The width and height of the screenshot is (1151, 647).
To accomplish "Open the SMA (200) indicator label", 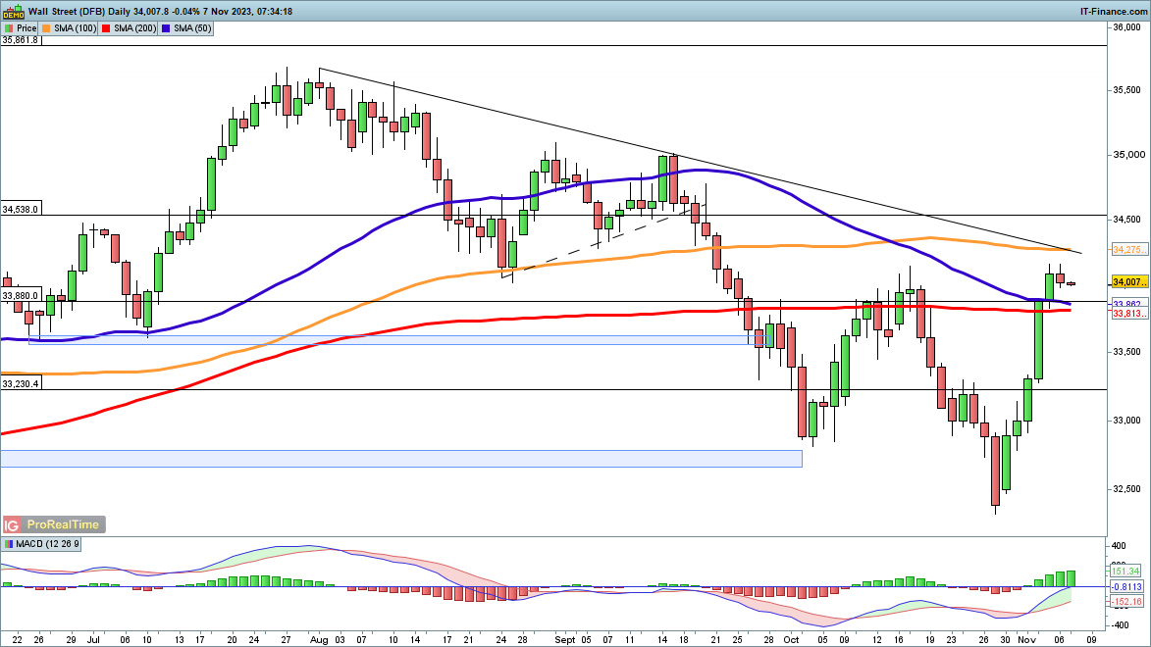I will 140,28.
